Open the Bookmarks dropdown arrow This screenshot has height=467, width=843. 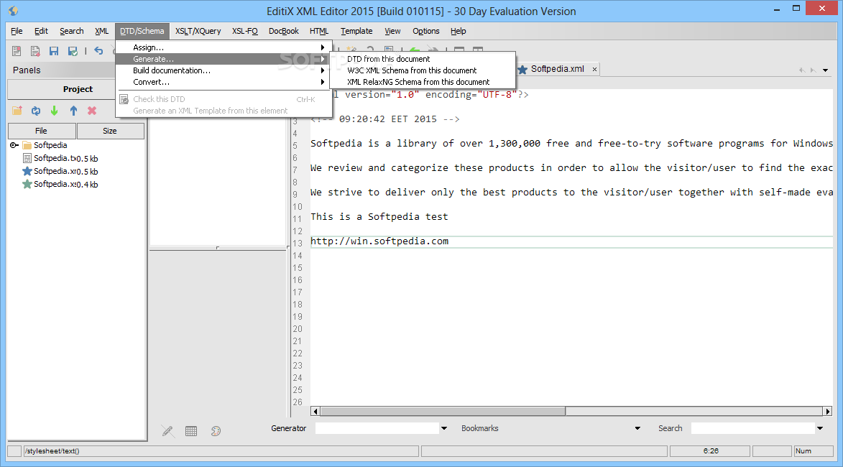tap(637, 428)
